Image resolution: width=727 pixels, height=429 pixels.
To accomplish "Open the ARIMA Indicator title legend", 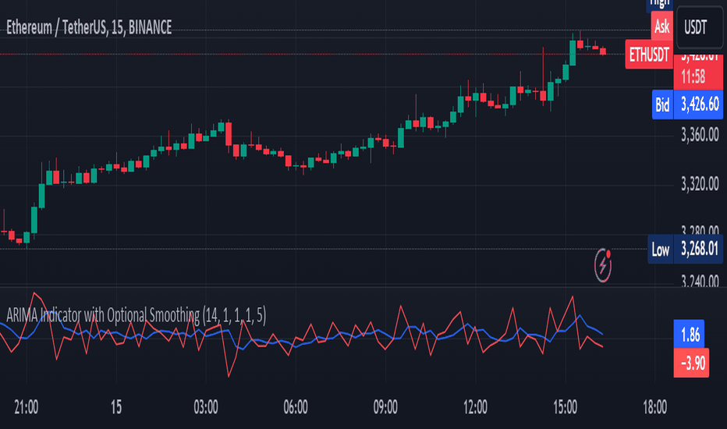I will tap(137, 315).
